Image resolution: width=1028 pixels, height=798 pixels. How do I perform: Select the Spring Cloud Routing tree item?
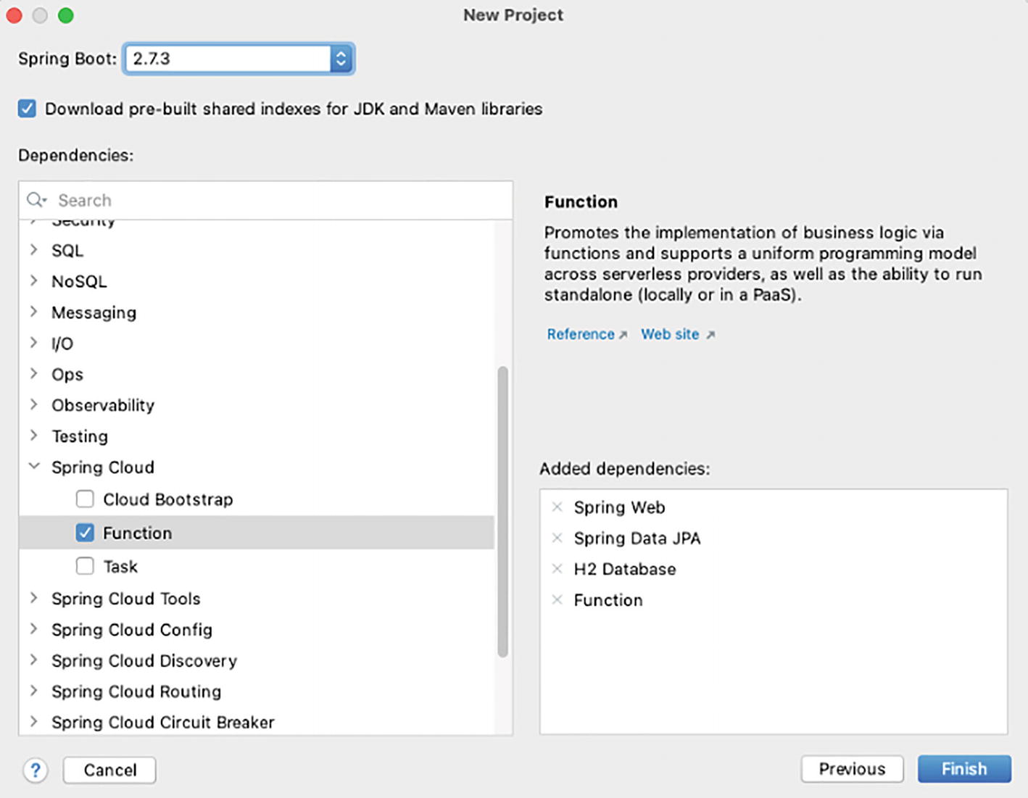[x=136, y=691]
